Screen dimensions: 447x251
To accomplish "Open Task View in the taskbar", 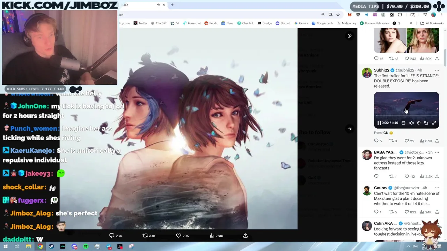I will pos(16,246).
